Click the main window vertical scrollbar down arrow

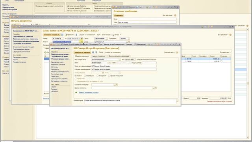(248, 137)
